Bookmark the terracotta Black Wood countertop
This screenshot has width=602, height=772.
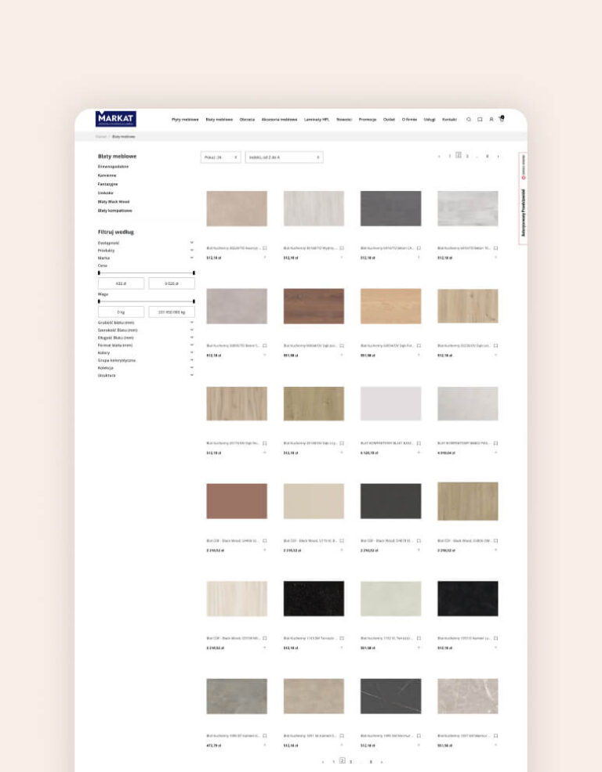coord(265,540)
